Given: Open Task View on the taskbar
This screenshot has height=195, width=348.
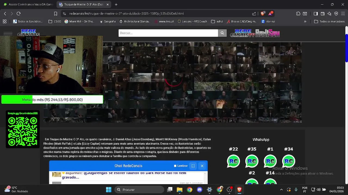Looking at the screenshot, I should pos(170,190).
